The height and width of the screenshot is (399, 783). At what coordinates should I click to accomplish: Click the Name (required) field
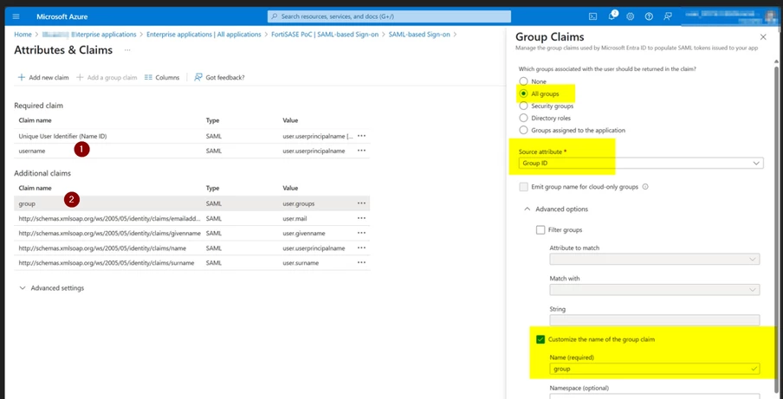tap(655, 369)
